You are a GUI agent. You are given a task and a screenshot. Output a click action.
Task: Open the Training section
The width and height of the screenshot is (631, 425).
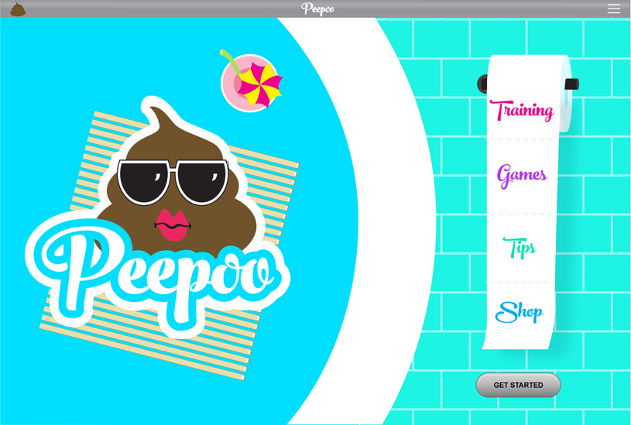click(x=522, y=111)
